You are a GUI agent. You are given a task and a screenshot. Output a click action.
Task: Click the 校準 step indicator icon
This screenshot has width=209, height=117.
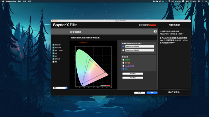pyautogui.click(x=53, y=53)
